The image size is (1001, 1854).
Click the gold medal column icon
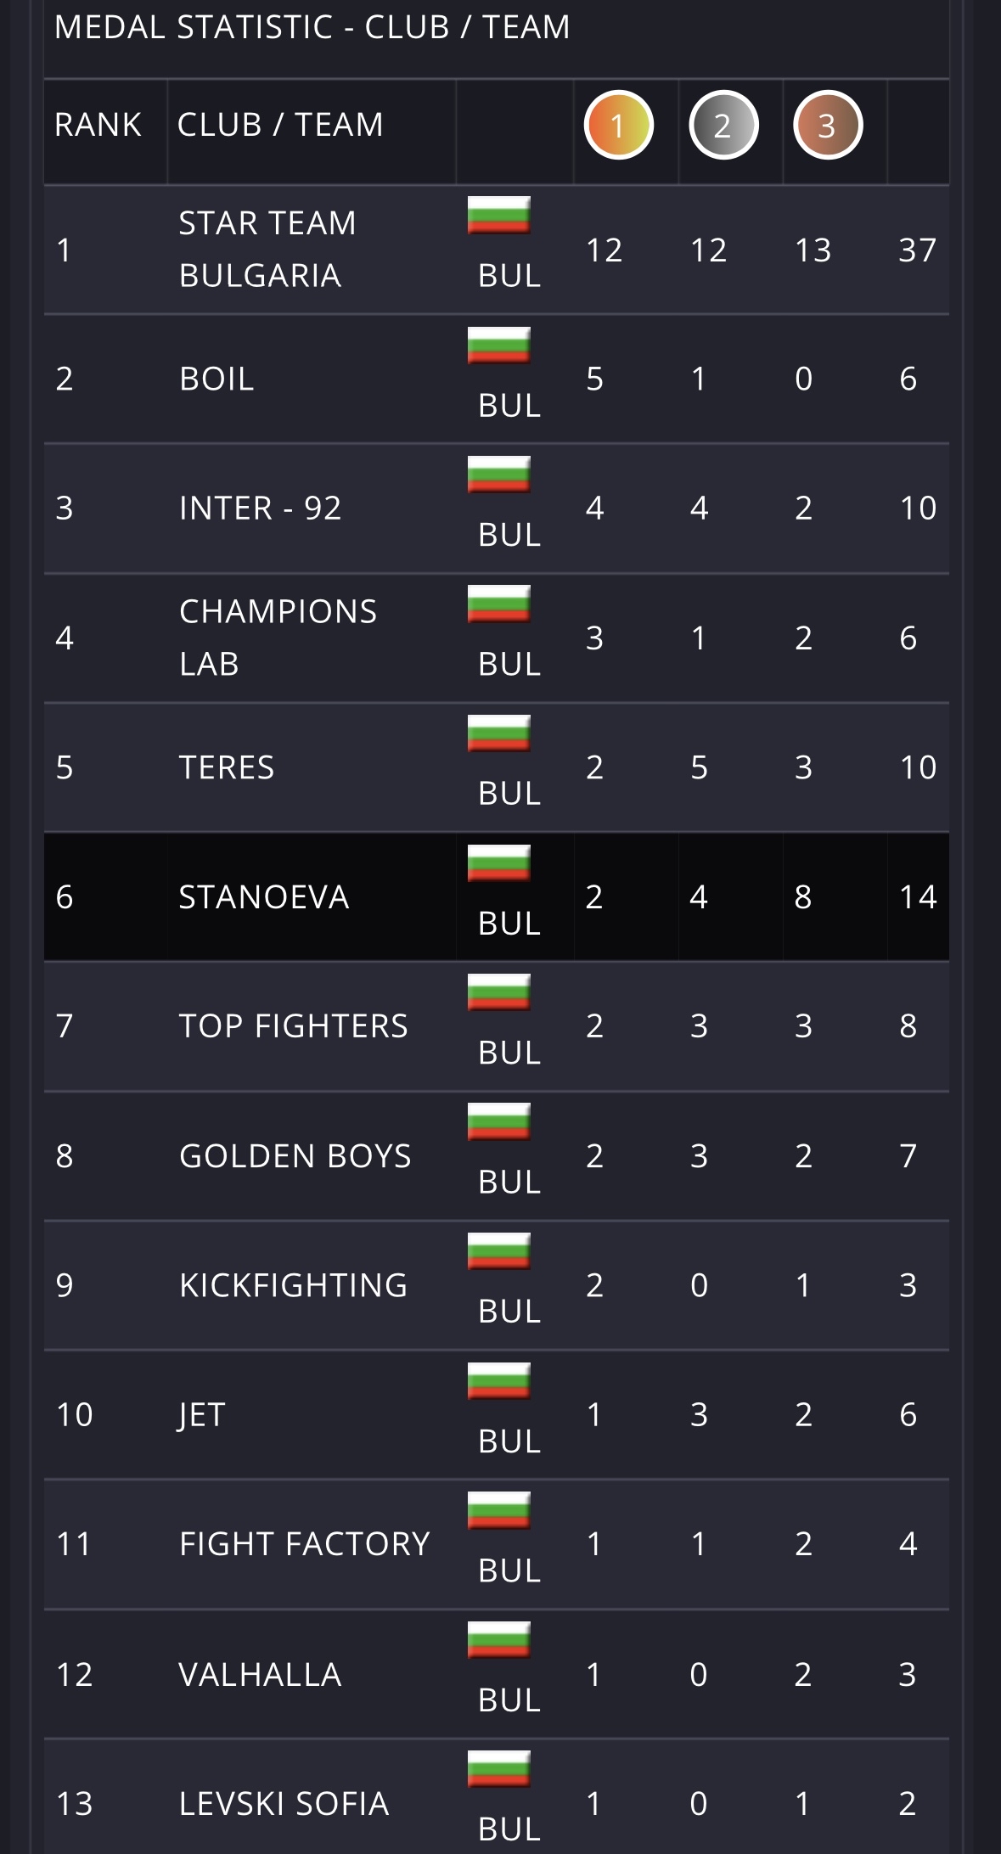[618, 126]
